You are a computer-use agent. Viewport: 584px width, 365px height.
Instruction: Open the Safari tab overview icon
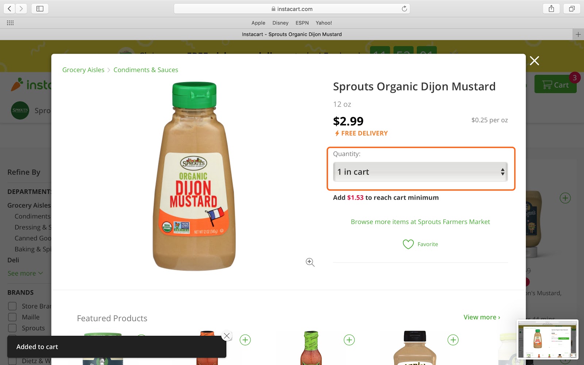(x=572, y=9)
